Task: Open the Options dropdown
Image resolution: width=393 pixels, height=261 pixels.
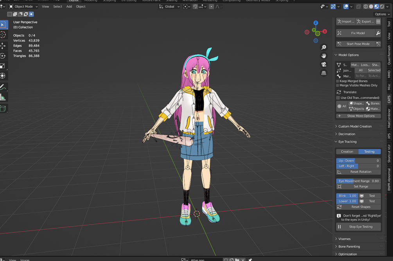Action: coord(382,14)
